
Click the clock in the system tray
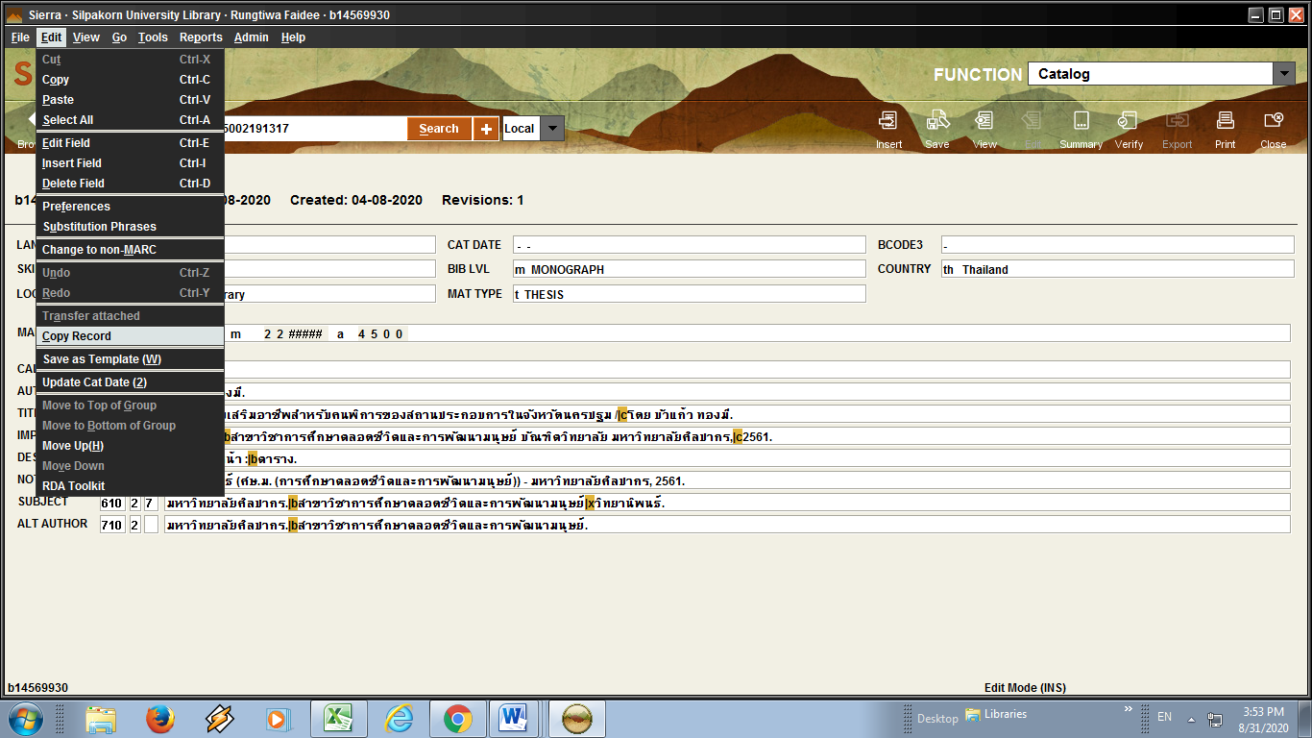1262,720
